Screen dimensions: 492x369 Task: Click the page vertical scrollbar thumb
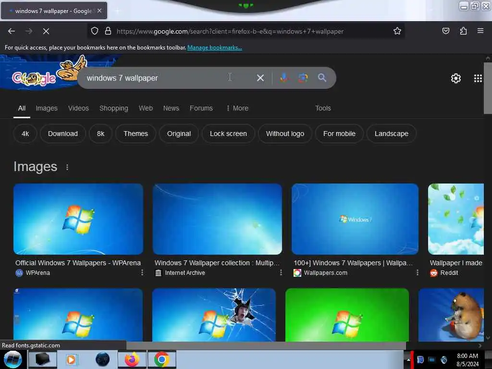click(488, 88)
